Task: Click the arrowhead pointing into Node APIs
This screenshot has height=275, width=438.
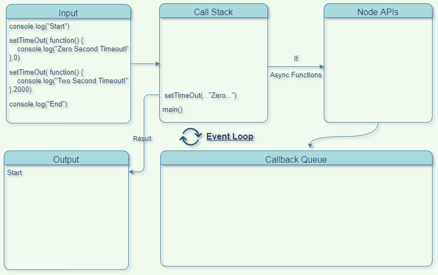Action: (x=321, y=66)
